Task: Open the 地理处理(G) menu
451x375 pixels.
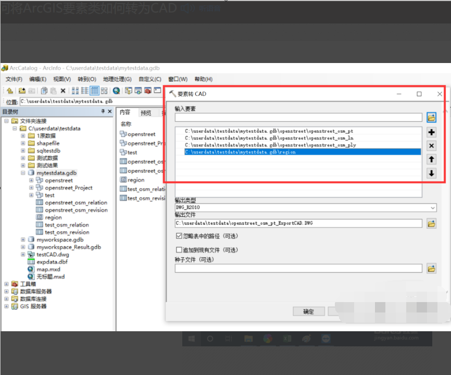Action: 117,79
